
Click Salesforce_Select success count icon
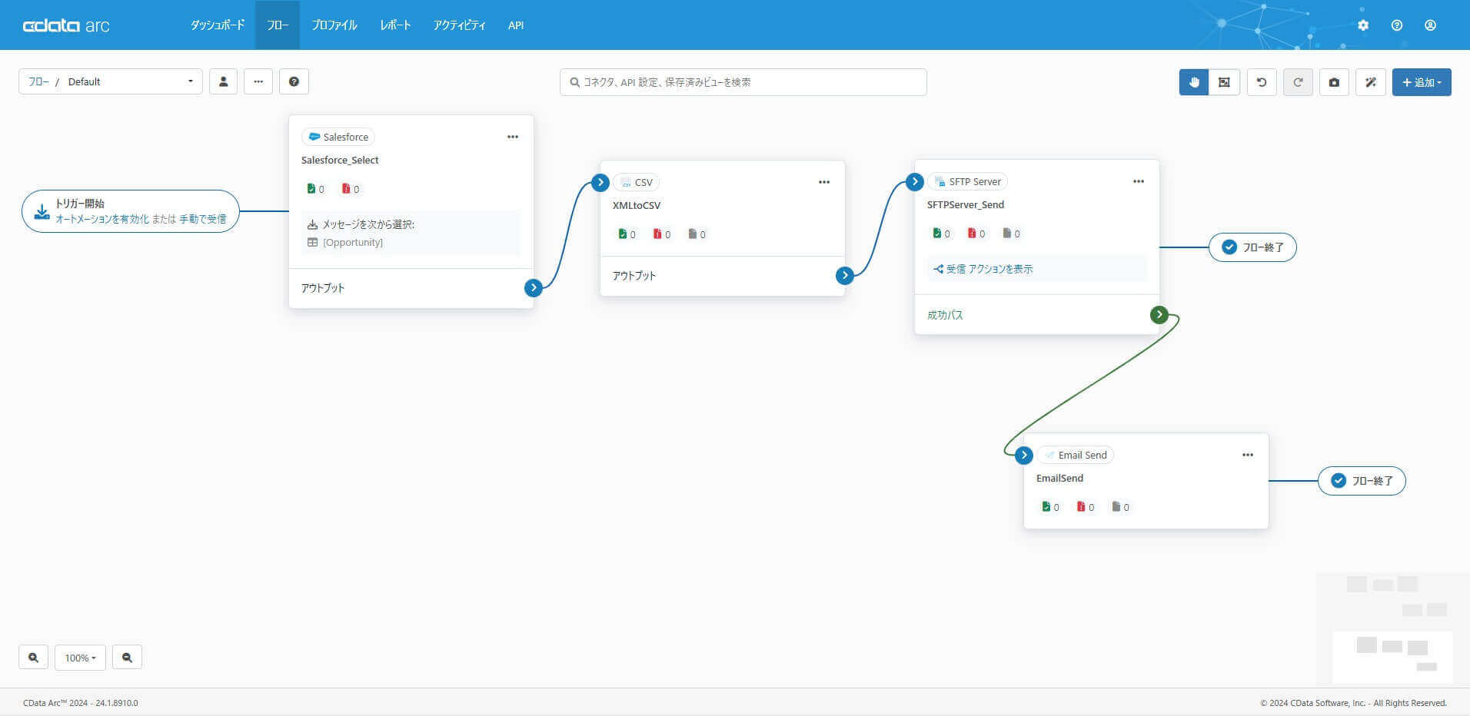tap(311, 188)
